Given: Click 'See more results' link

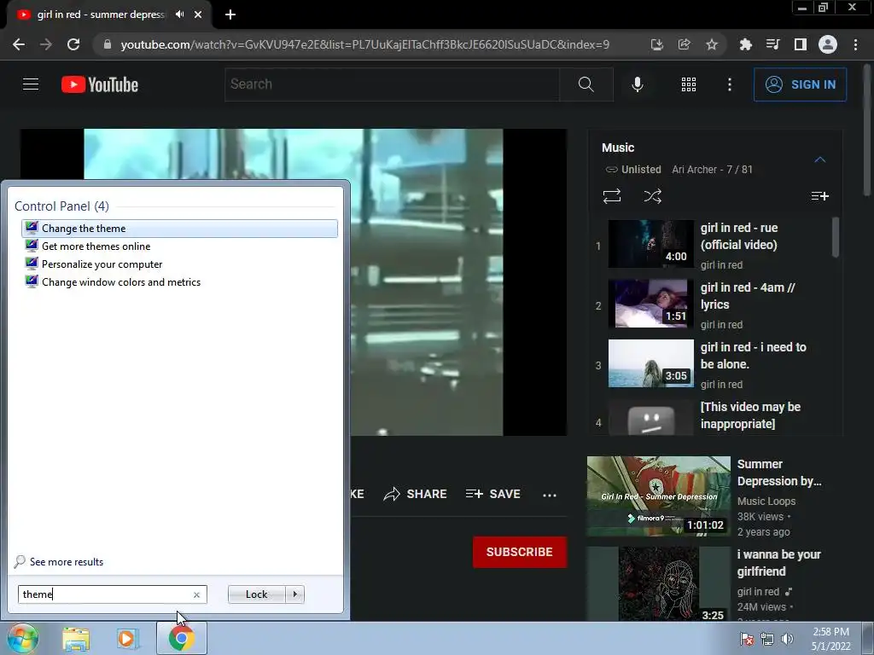Looking at the screenshot, I should click(x=67, y=562).
